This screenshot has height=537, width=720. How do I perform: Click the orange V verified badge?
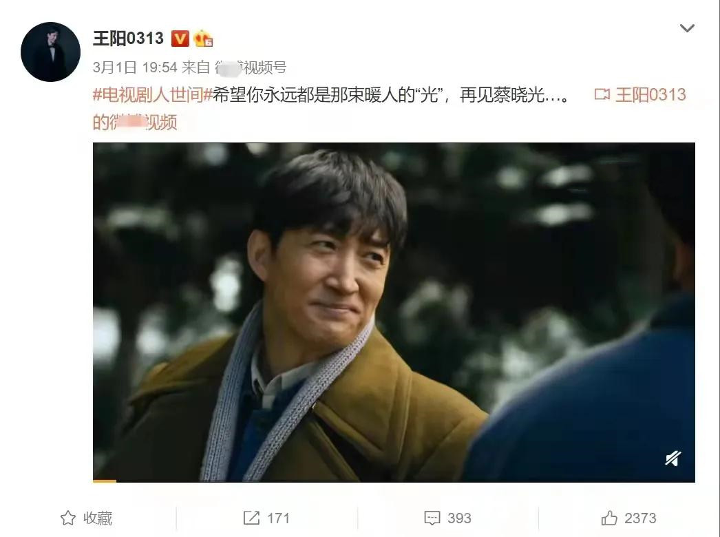(x=180, y=39)
